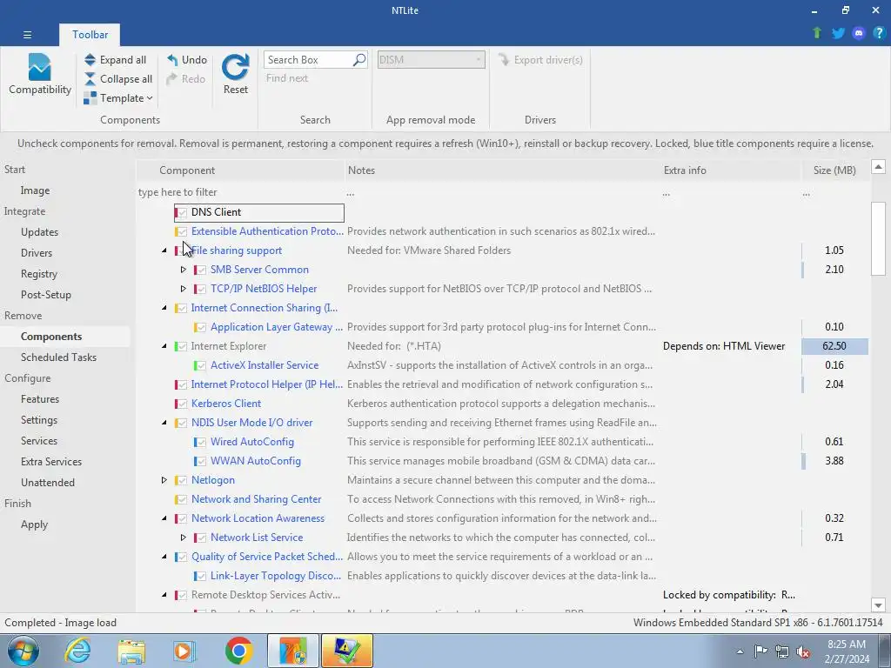Screen dimensions: 891x668
Task: Open the Unattended page
Action: [x=48, y=483]
